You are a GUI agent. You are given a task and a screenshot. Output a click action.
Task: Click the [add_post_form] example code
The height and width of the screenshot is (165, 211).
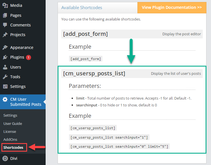pos(86,59)
